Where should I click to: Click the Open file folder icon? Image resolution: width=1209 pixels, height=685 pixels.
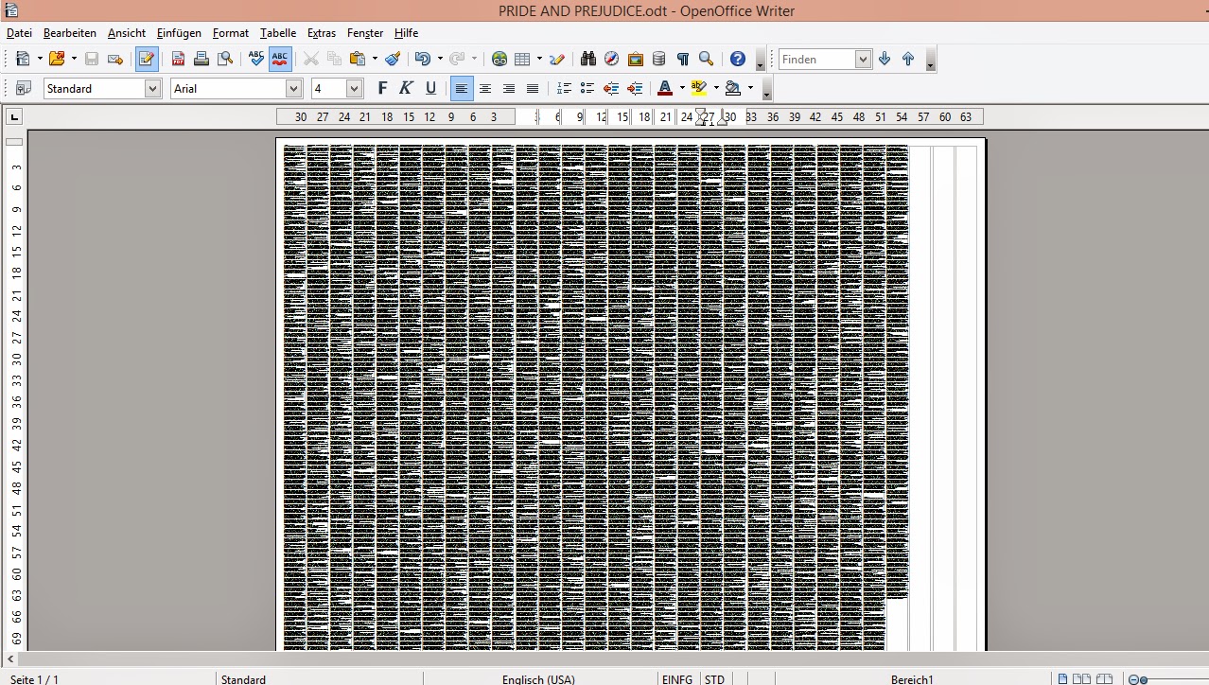(x=57, y=59)
